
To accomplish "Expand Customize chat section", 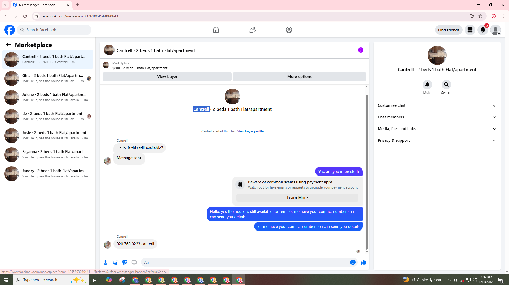I will (437, 105).
